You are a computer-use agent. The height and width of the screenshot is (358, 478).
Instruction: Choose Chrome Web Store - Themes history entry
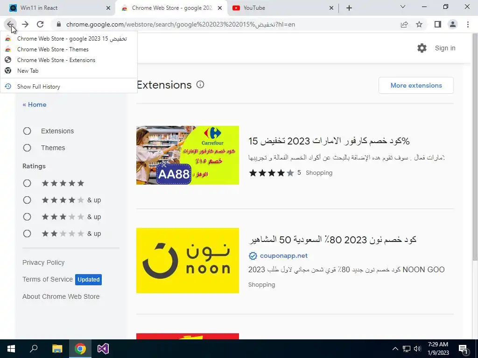coord(69,49)
